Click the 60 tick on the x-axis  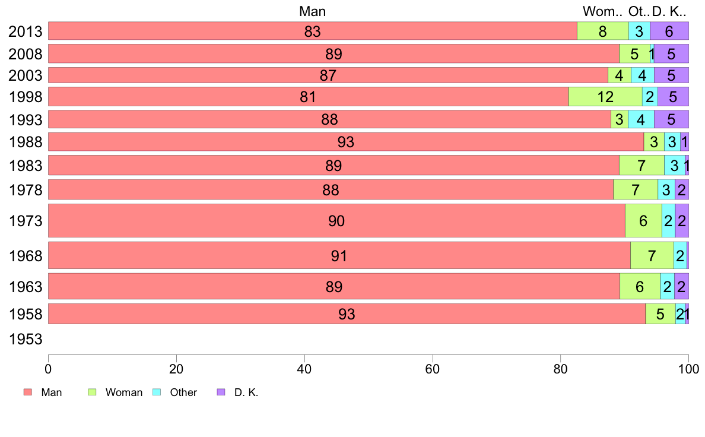point(433,369)
